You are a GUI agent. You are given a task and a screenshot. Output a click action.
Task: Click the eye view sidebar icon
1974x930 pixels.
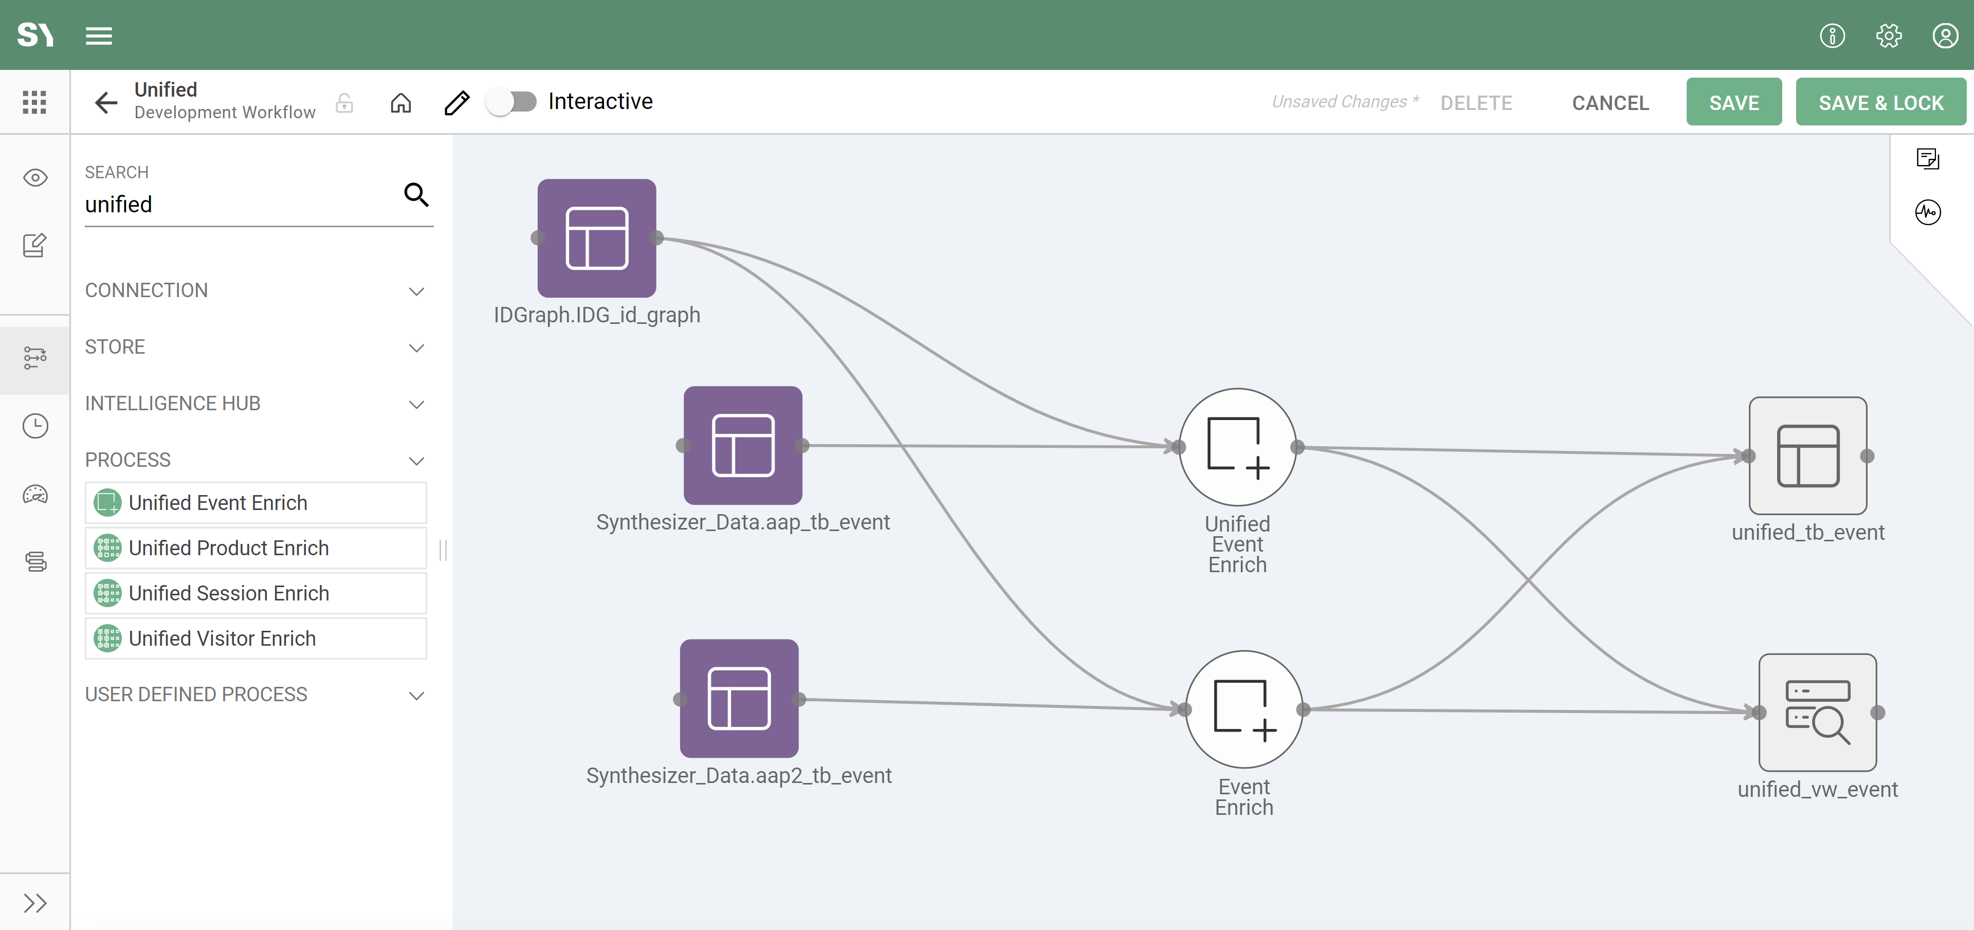pyautogui.click(x=34, y=178)
